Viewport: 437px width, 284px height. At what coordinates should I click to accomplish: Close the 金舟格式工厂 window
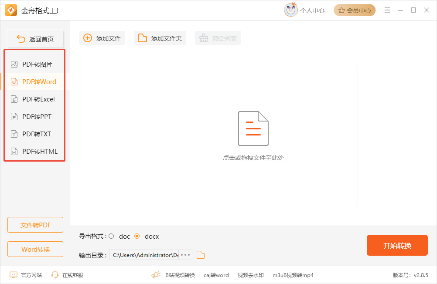coord(427,10)
